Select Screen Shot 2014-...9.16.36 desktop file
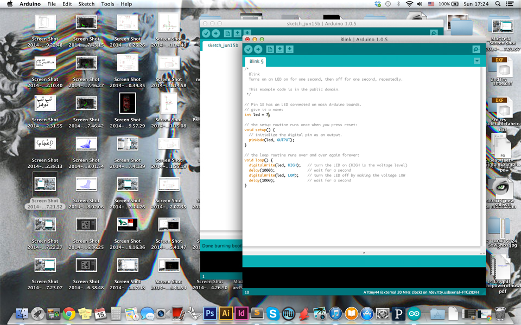 click(x=127, y=232)
